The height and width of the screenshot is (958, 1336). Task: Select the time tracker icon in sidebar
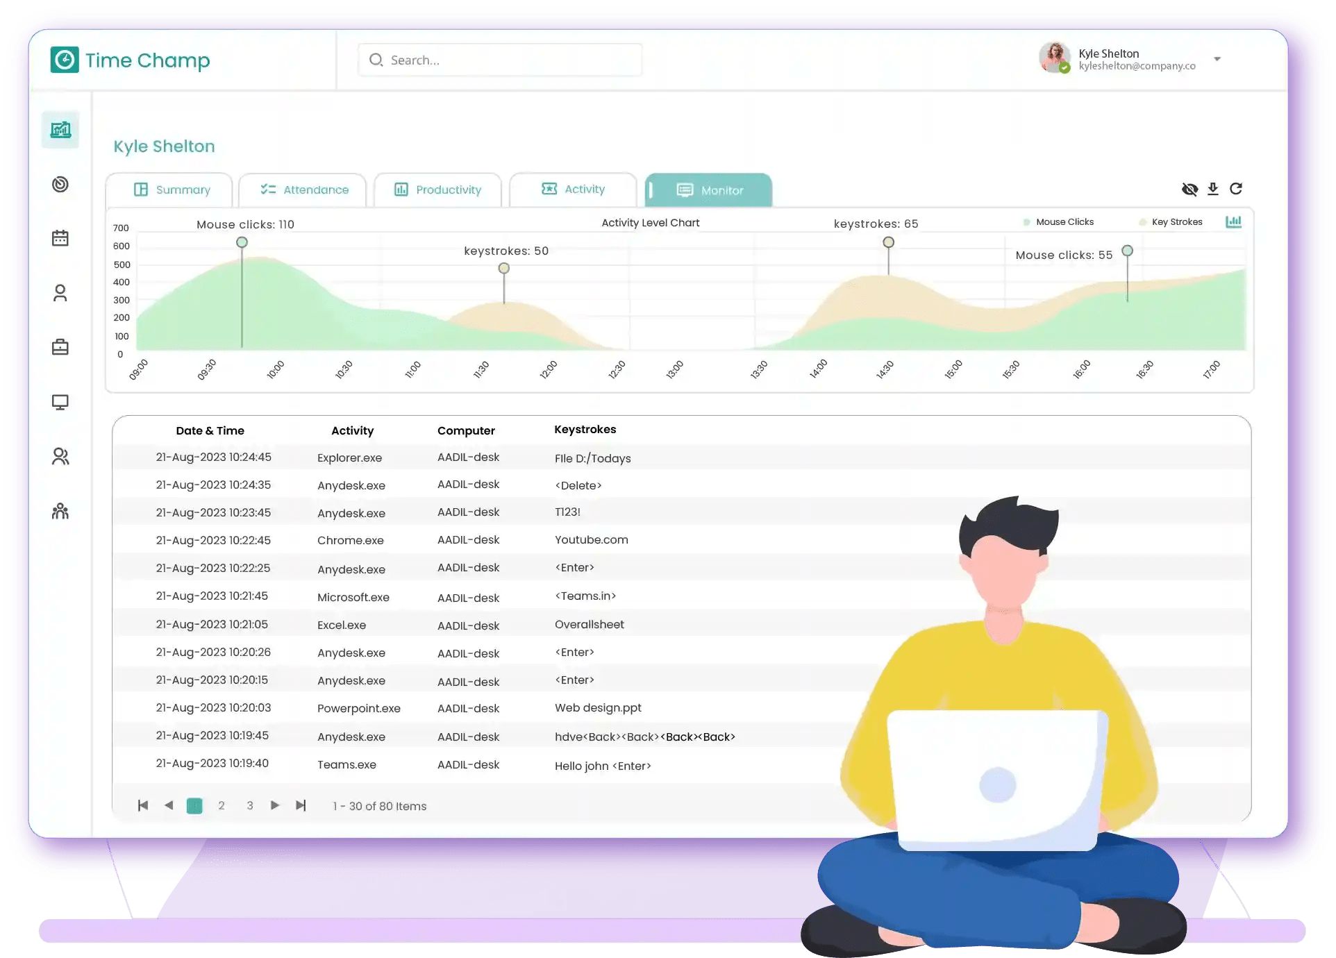(60, 185)
